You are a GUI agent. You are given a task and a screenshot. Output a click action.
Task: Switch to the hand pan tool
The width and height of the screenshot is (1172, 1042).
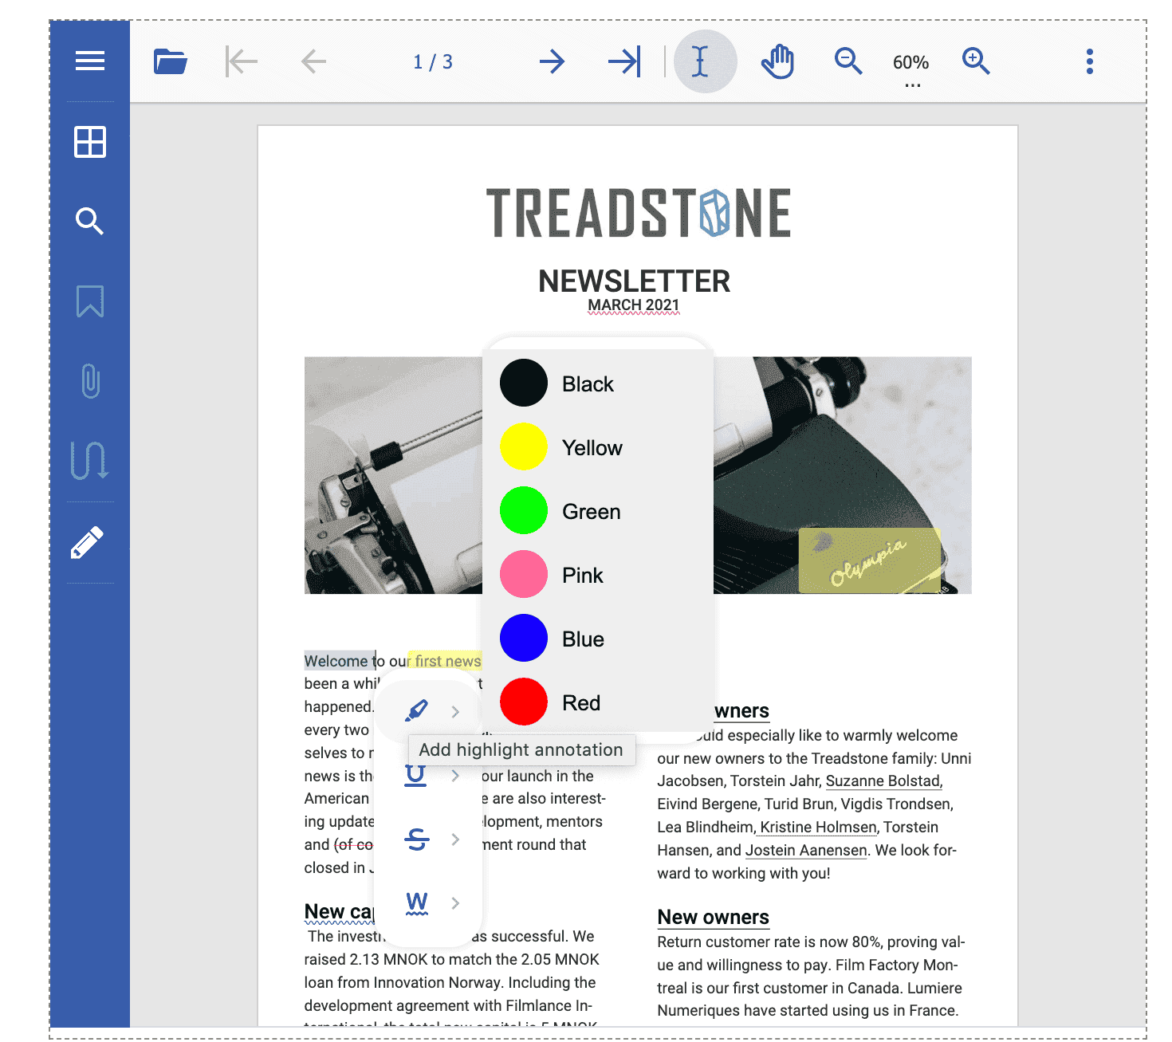pos(777,61)
